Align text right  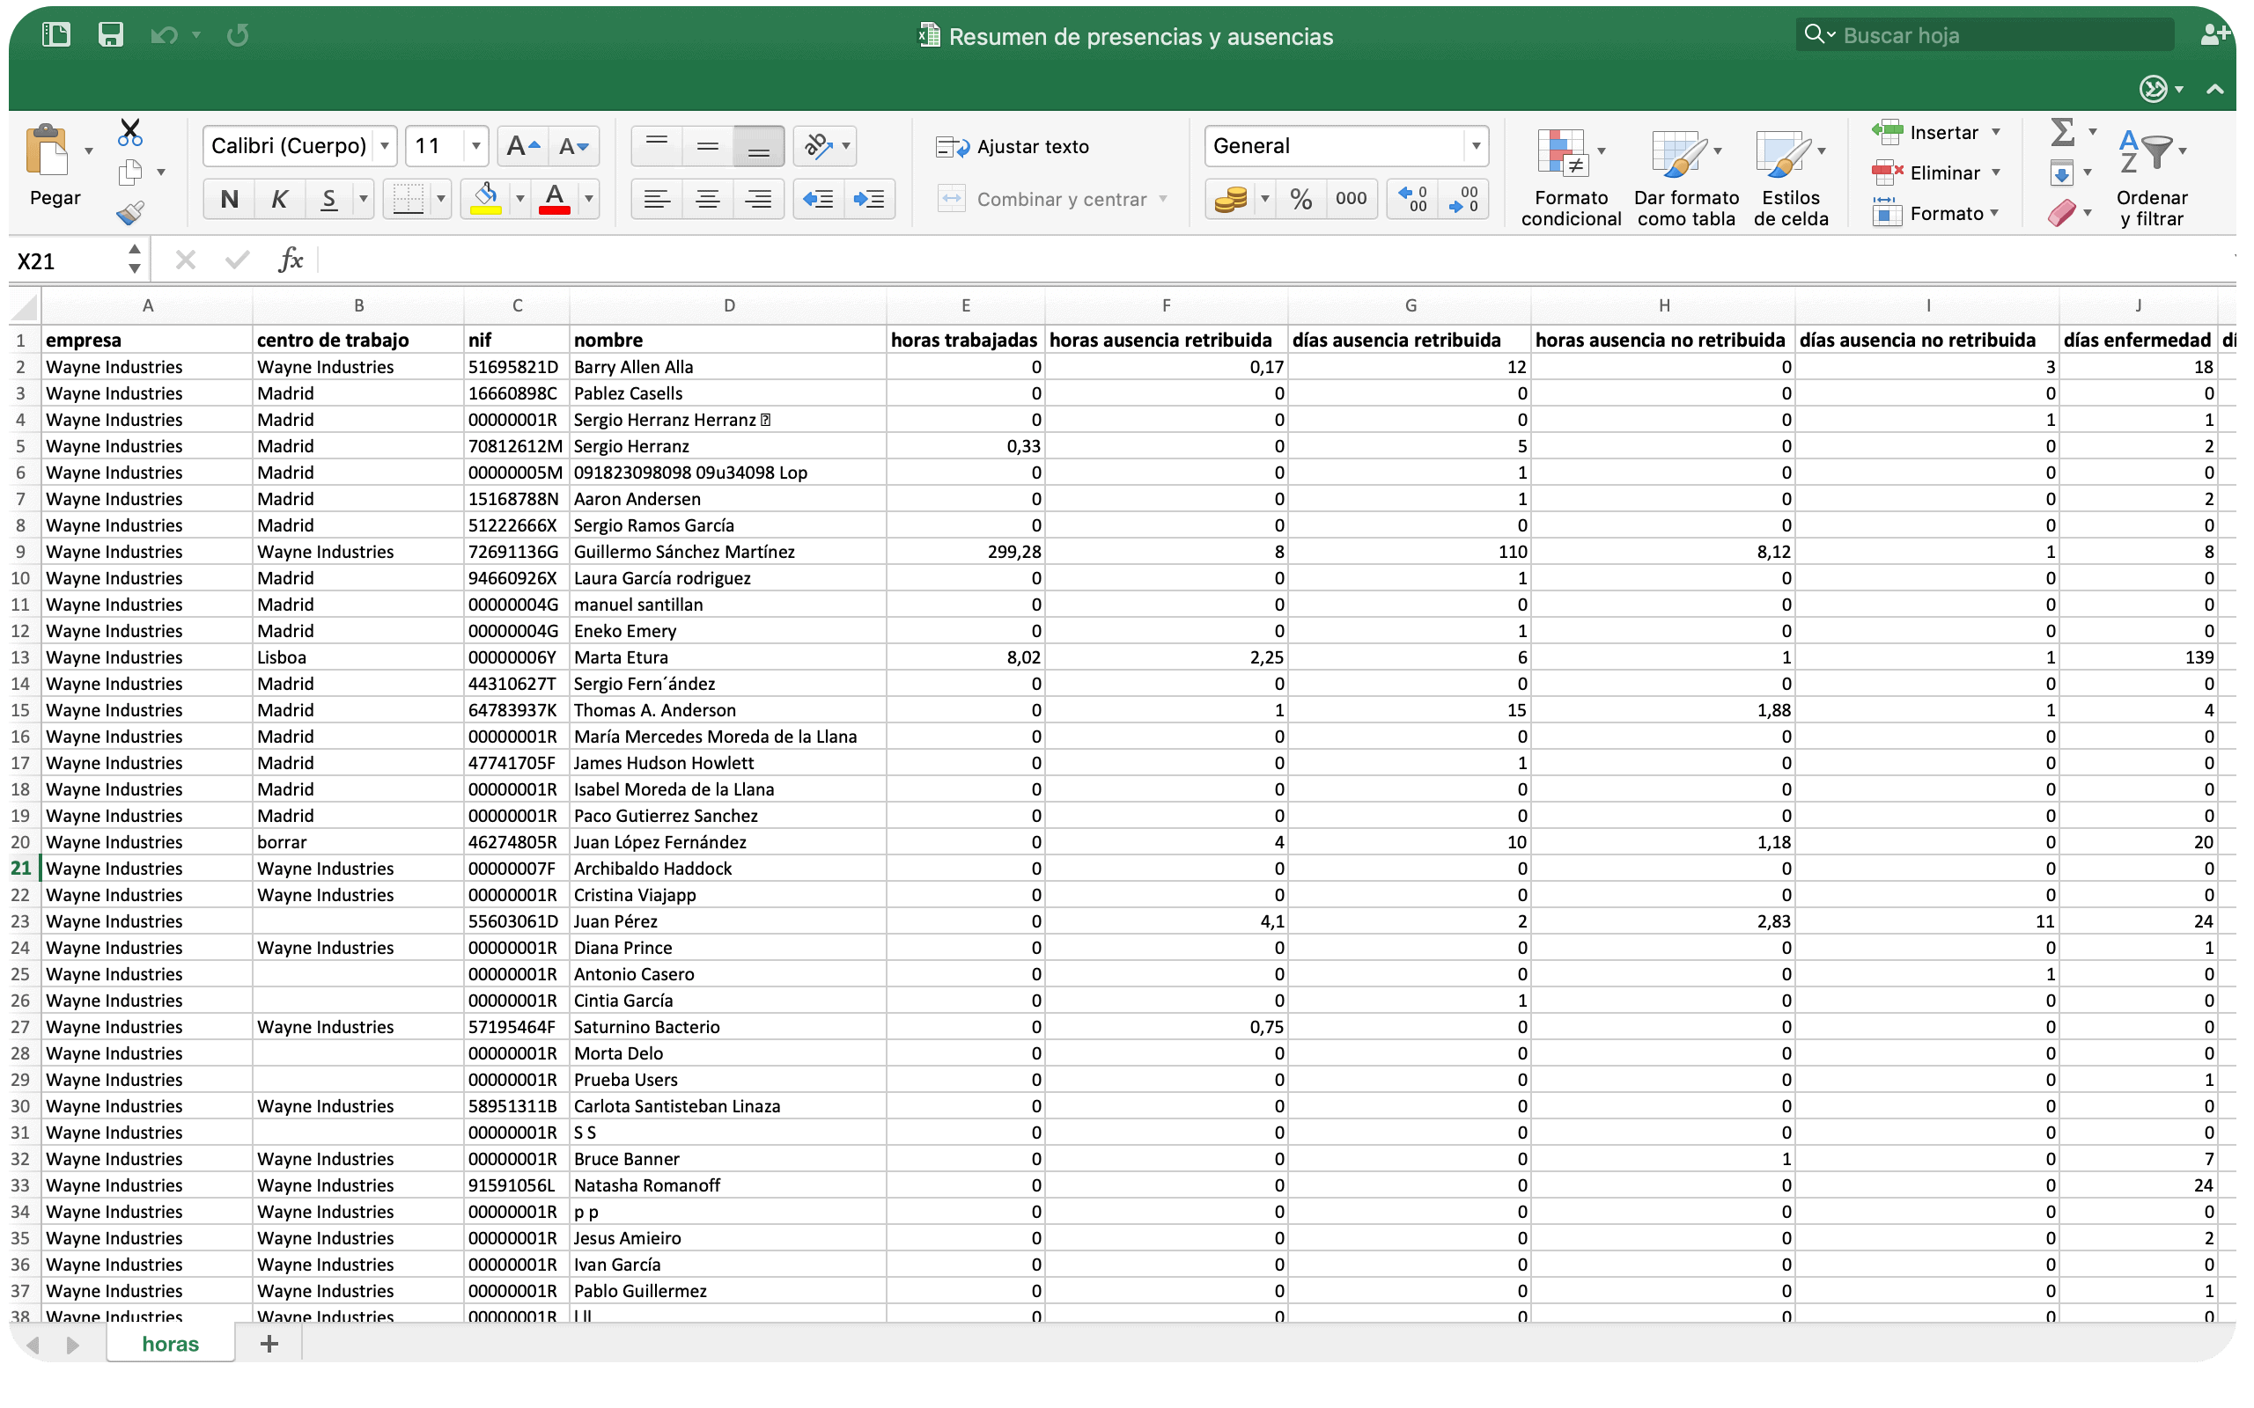(x=758, y=199)
